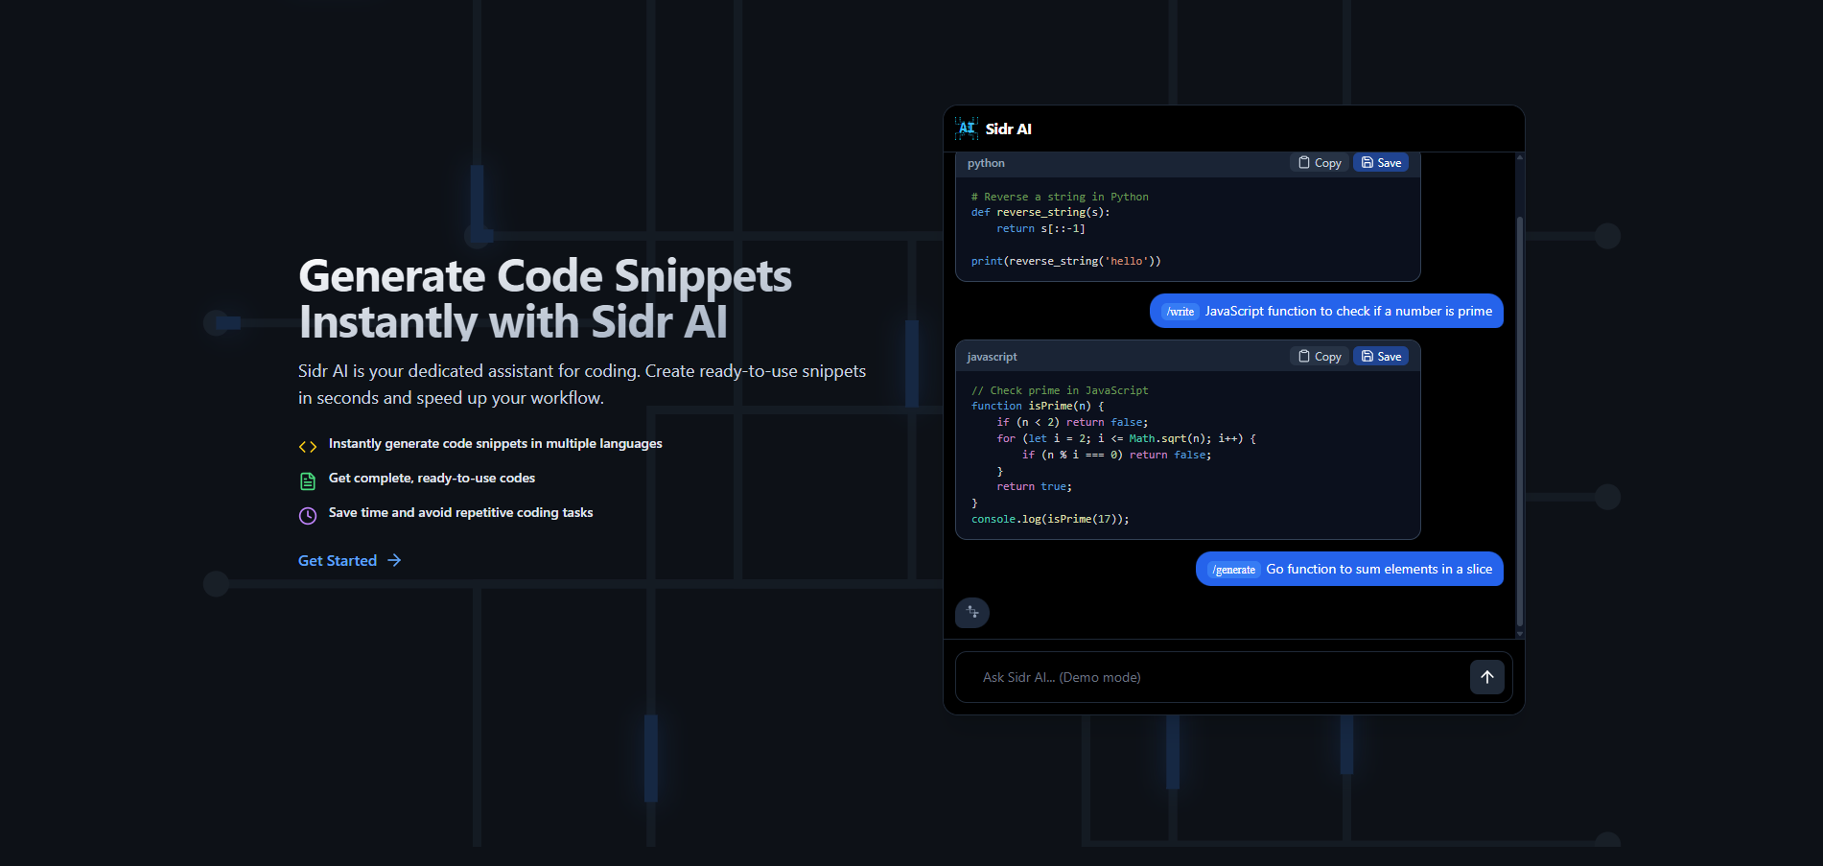
Task: Select the /generate command badge
Action: point(1232,569)
